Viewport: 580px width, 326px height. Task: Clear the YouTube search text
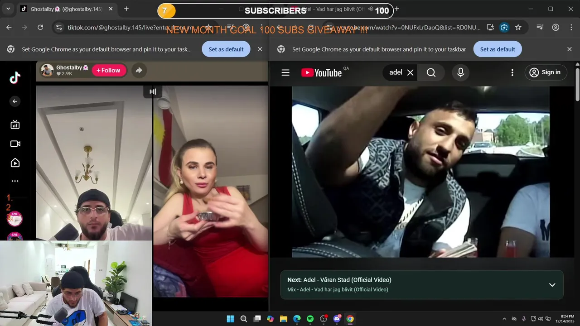pyautogui.click(x=411, y=72)
